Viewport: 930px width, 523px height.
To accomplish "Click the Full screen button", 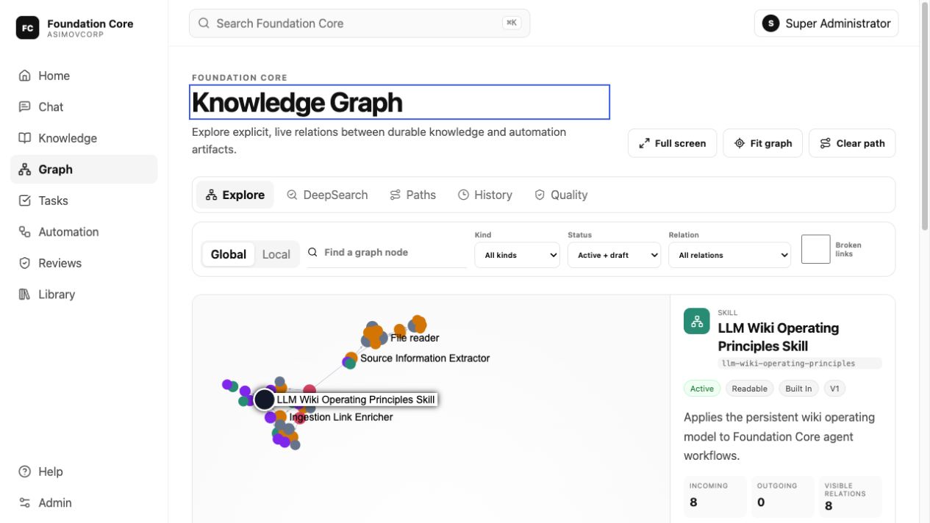I will point(673,143).
